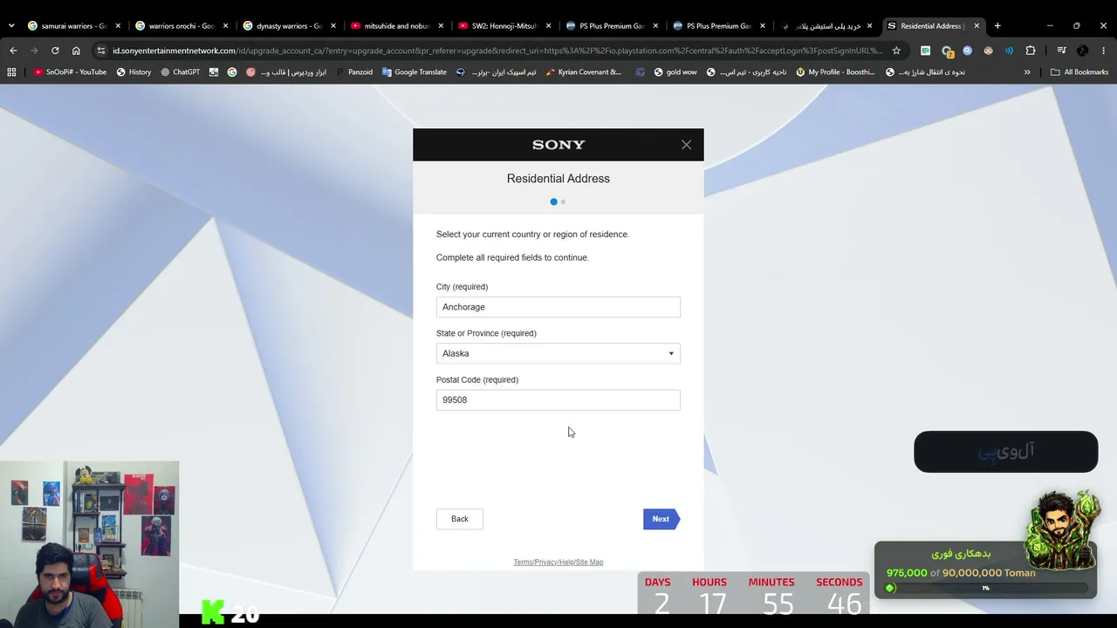This screenshot has height=628, width=1117.
Task: Open the Chrome profile avatar
Action: (x=1082, y=51)
